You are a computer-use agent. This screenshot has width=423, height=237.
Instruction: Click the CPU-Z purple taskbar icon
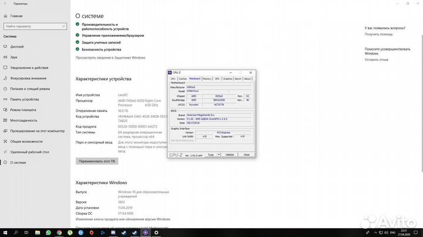146,232
